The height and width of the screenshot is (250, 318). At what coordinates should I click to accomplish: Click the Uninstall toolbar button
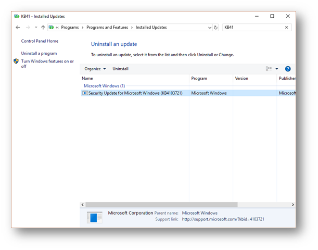click(x=120, y=69)
